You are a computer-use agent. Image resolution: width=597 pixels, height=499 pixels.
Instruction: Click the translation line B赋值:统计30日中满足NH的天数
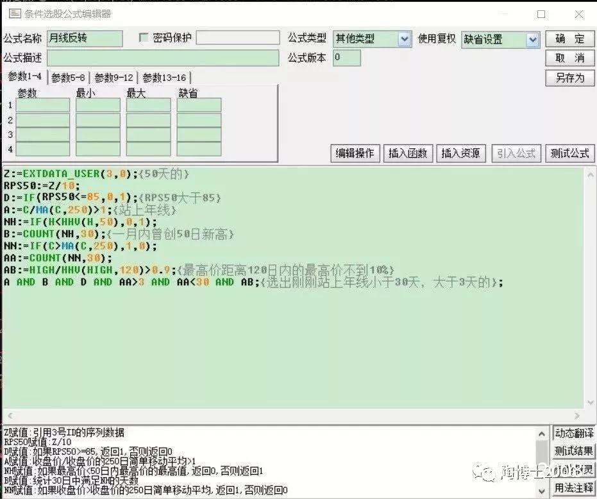point(71,480)
